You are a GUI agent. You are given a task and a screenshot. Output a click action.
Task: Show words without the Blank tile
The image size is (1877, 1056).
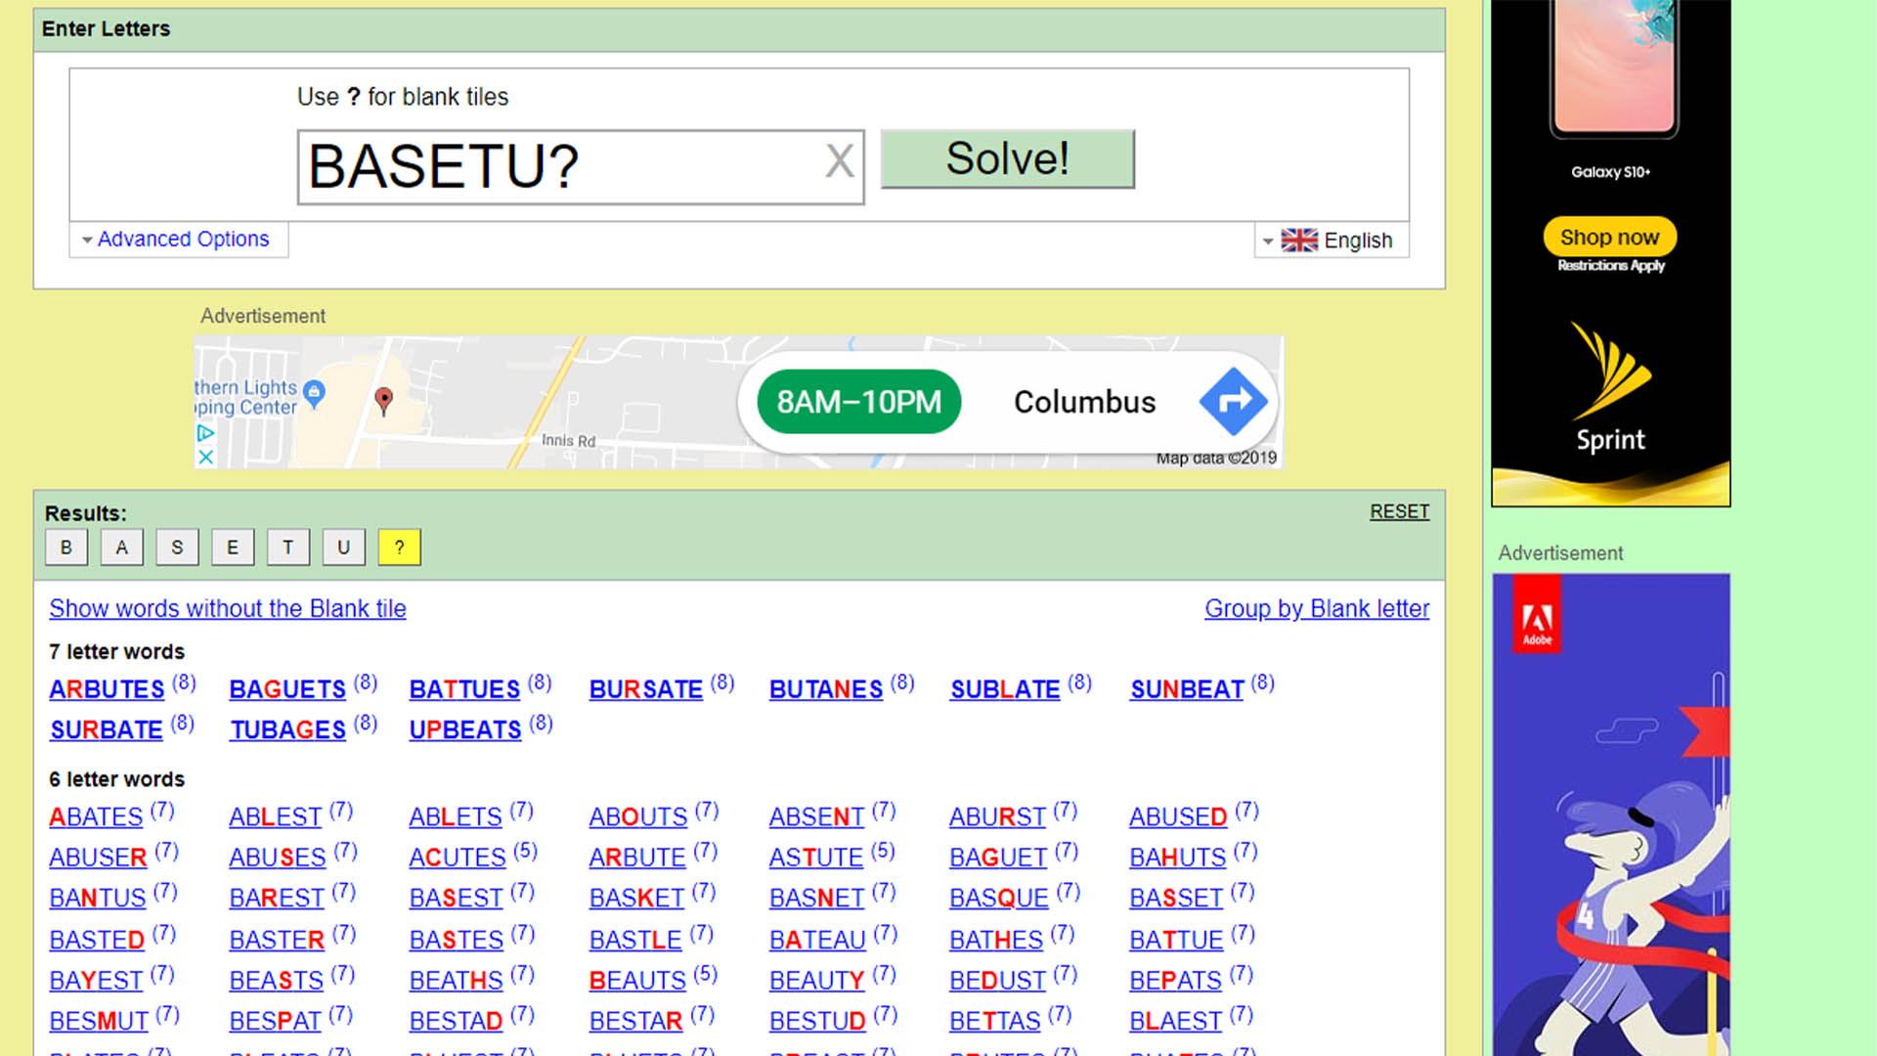click(228, 608)
